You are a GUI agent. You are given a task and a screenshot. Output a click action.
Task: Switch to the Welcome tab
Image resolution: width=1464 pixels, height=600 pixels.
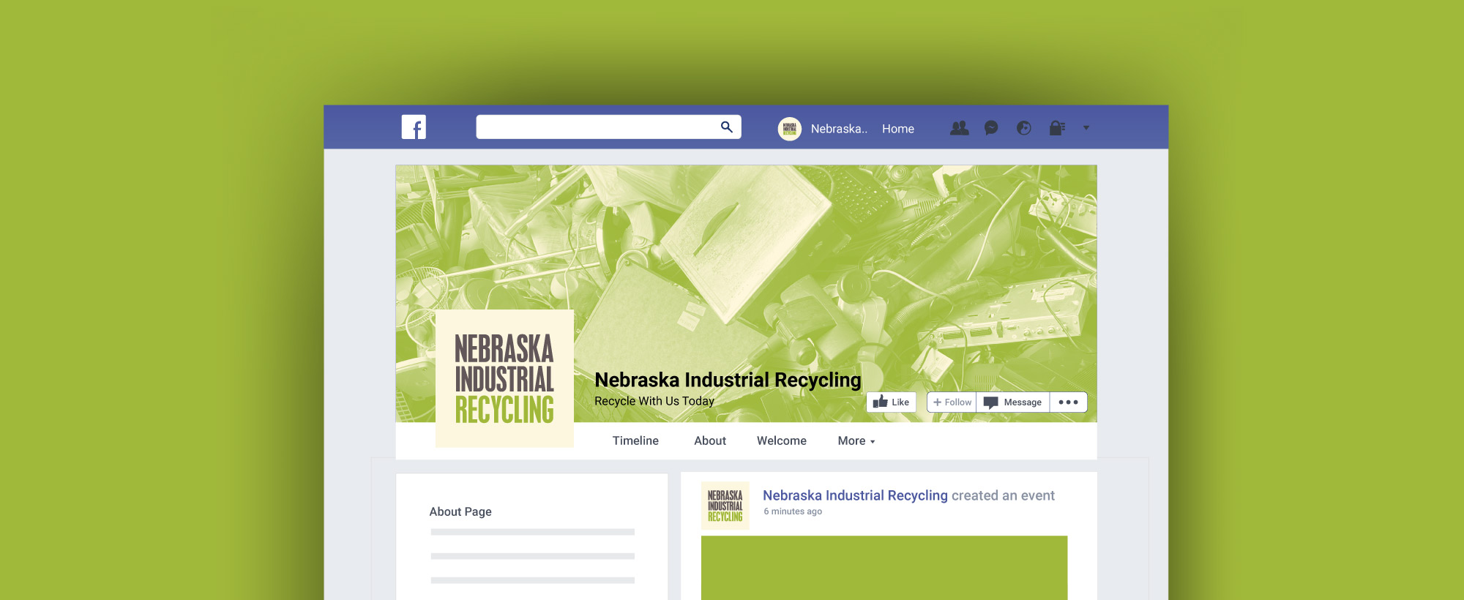[782, 440]
